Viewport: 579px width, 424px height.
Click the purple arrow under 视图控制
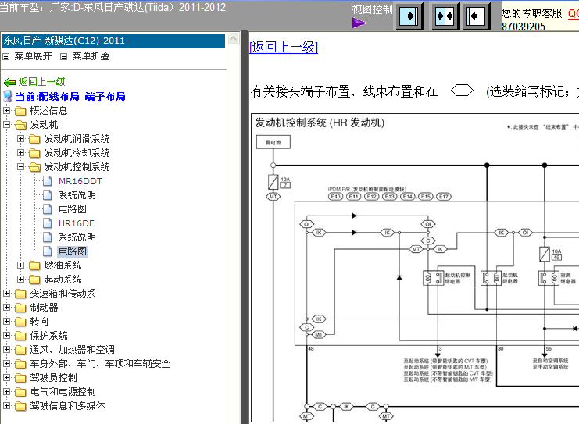[359, 23]
